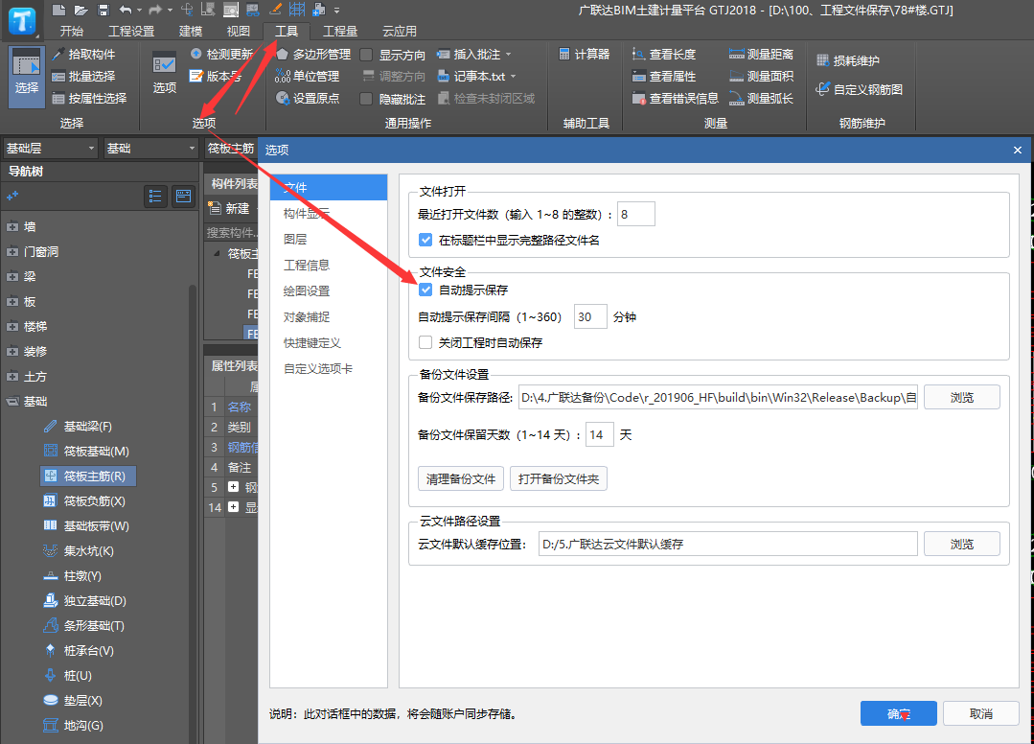1034x744 pixels.
Task: Select 筏板基础(M) in navigation tree
Action: pyautogui.click(x=86, y=452)
